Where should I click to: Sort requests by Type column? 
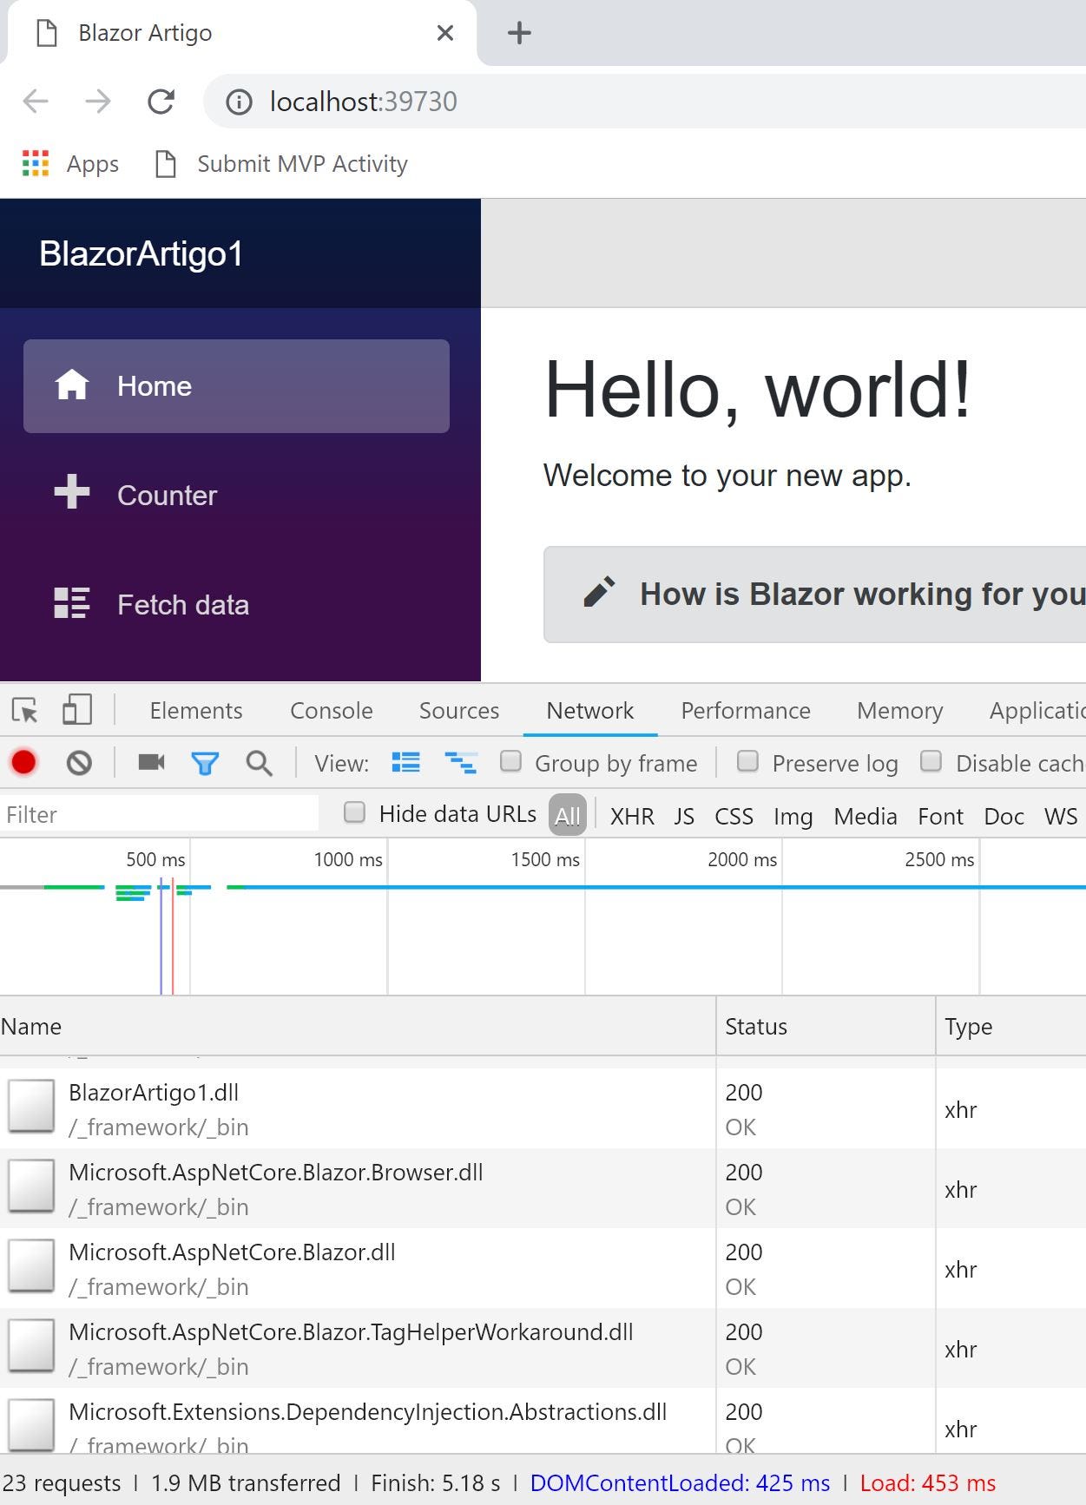tap(1011, 1026)
